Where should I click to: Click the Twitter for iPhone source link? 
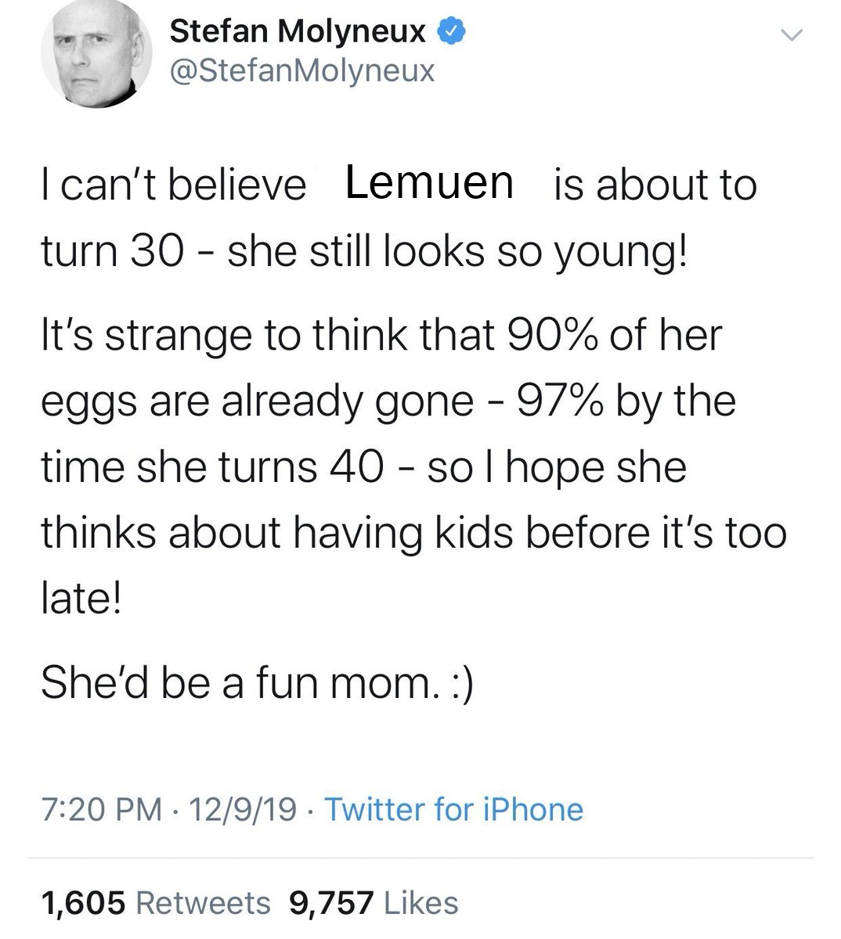(453, 809)
